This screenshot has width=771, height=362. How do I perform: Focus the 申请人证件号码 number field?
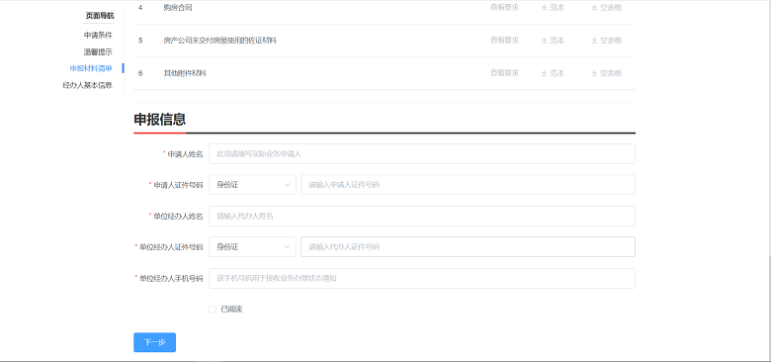[x=468, y=184]
